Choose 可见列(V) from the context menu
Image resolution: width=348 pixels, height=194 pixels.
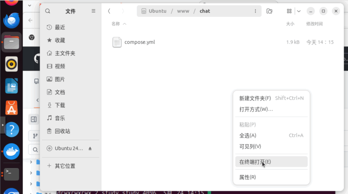pyautogui.click(x=271, y=146)
